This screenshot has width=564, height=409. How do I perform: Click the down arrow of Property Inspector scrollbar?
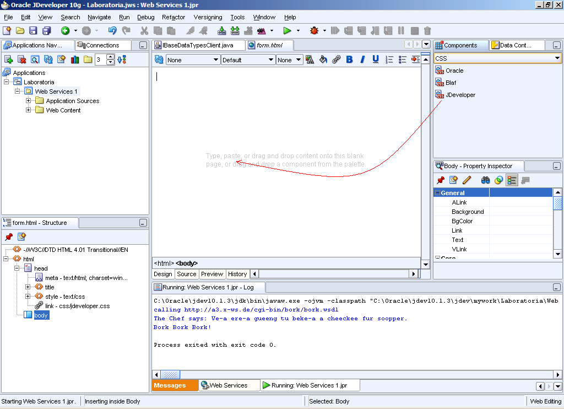pyautogui.click(x=557, y=254)
